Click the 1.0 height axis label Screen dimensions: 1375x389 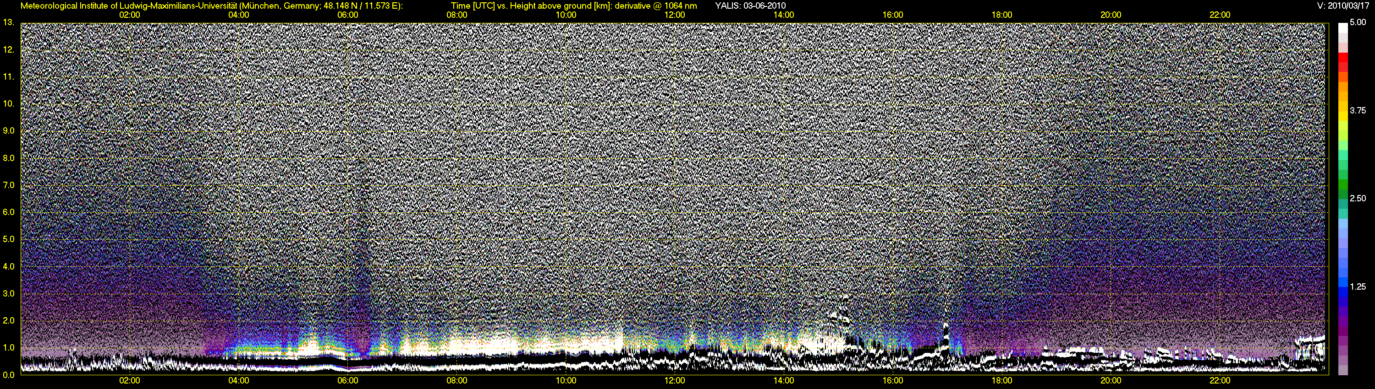pyautogui.click(x=8, y=347)
